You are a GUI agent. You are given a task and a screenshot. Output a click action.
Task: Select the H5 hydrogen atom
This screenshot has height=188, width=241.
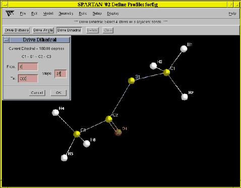click(64, 158)
